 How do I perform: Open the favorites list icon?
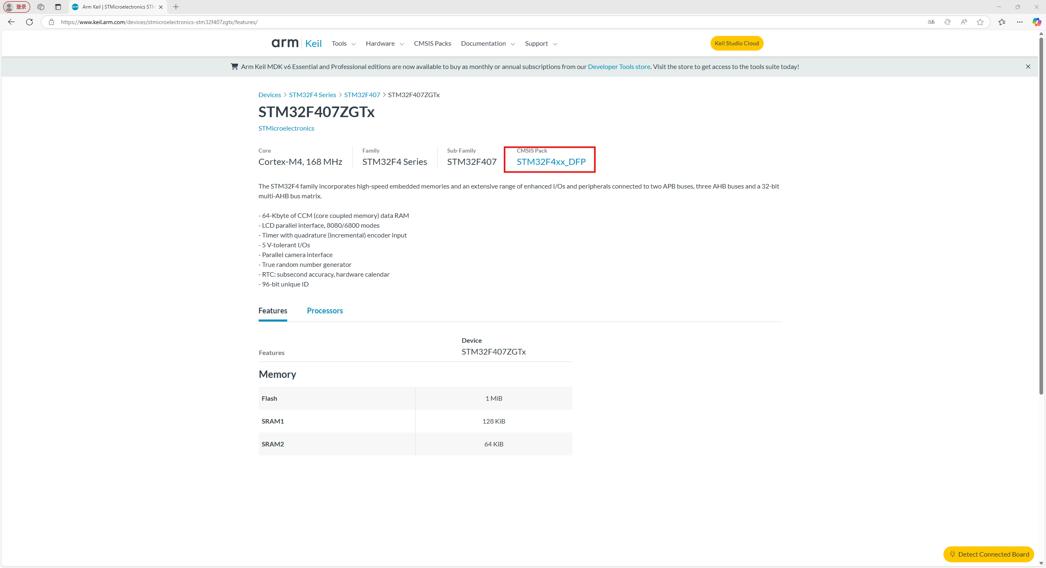(x=1002, y=22)
